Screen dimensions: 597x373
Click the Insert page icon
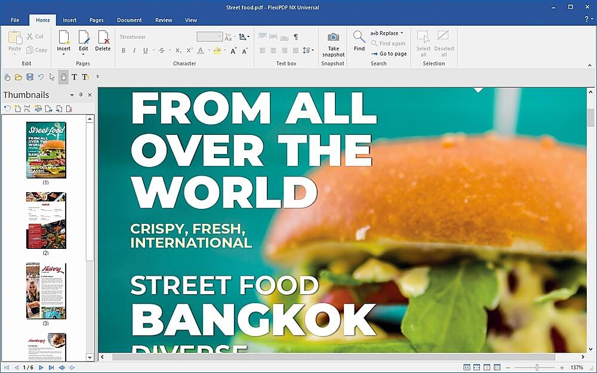(x=64, y=37)
